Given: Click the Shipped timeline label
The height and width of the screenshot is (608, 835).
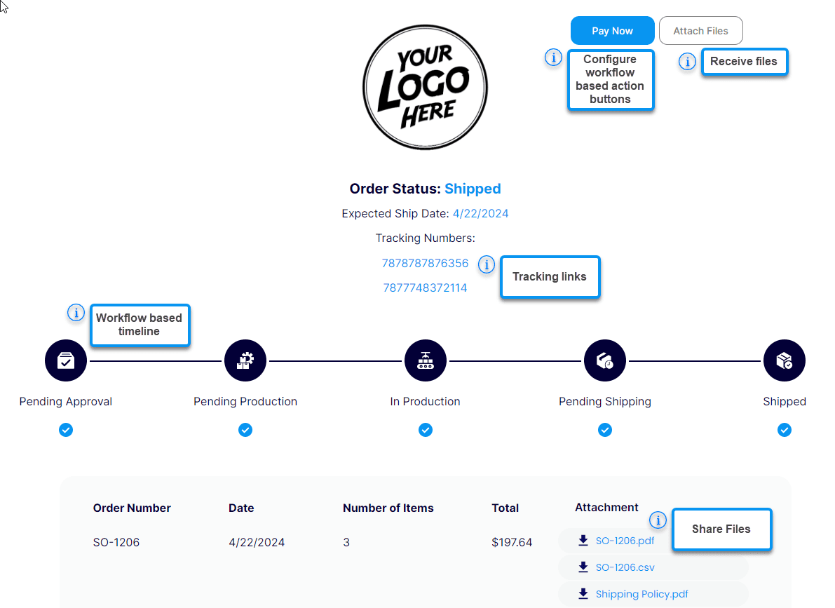Looking at the screenshot, I should [x=785, y=402].
